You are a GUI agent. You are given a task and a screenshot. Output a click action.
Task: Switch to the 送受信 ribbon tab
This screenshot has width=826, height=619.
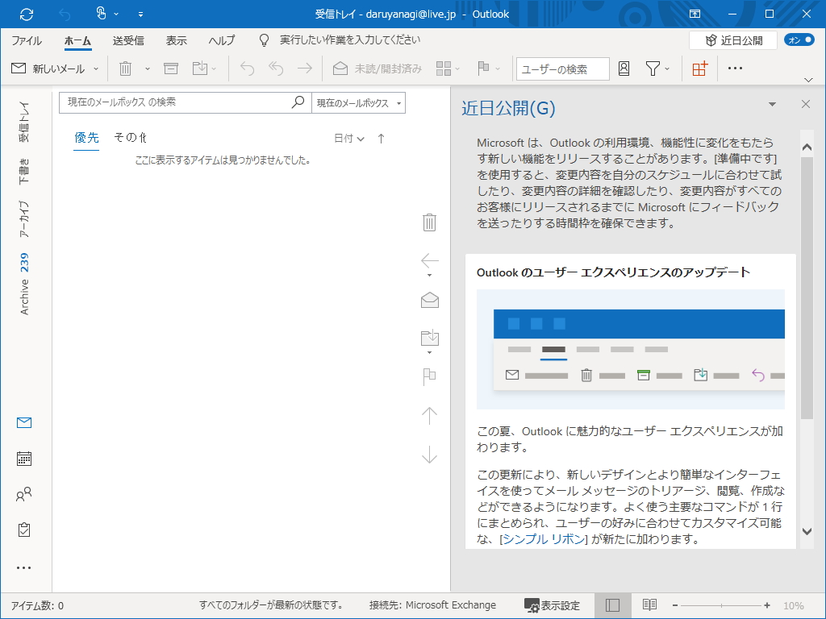(x=129, y=39)
